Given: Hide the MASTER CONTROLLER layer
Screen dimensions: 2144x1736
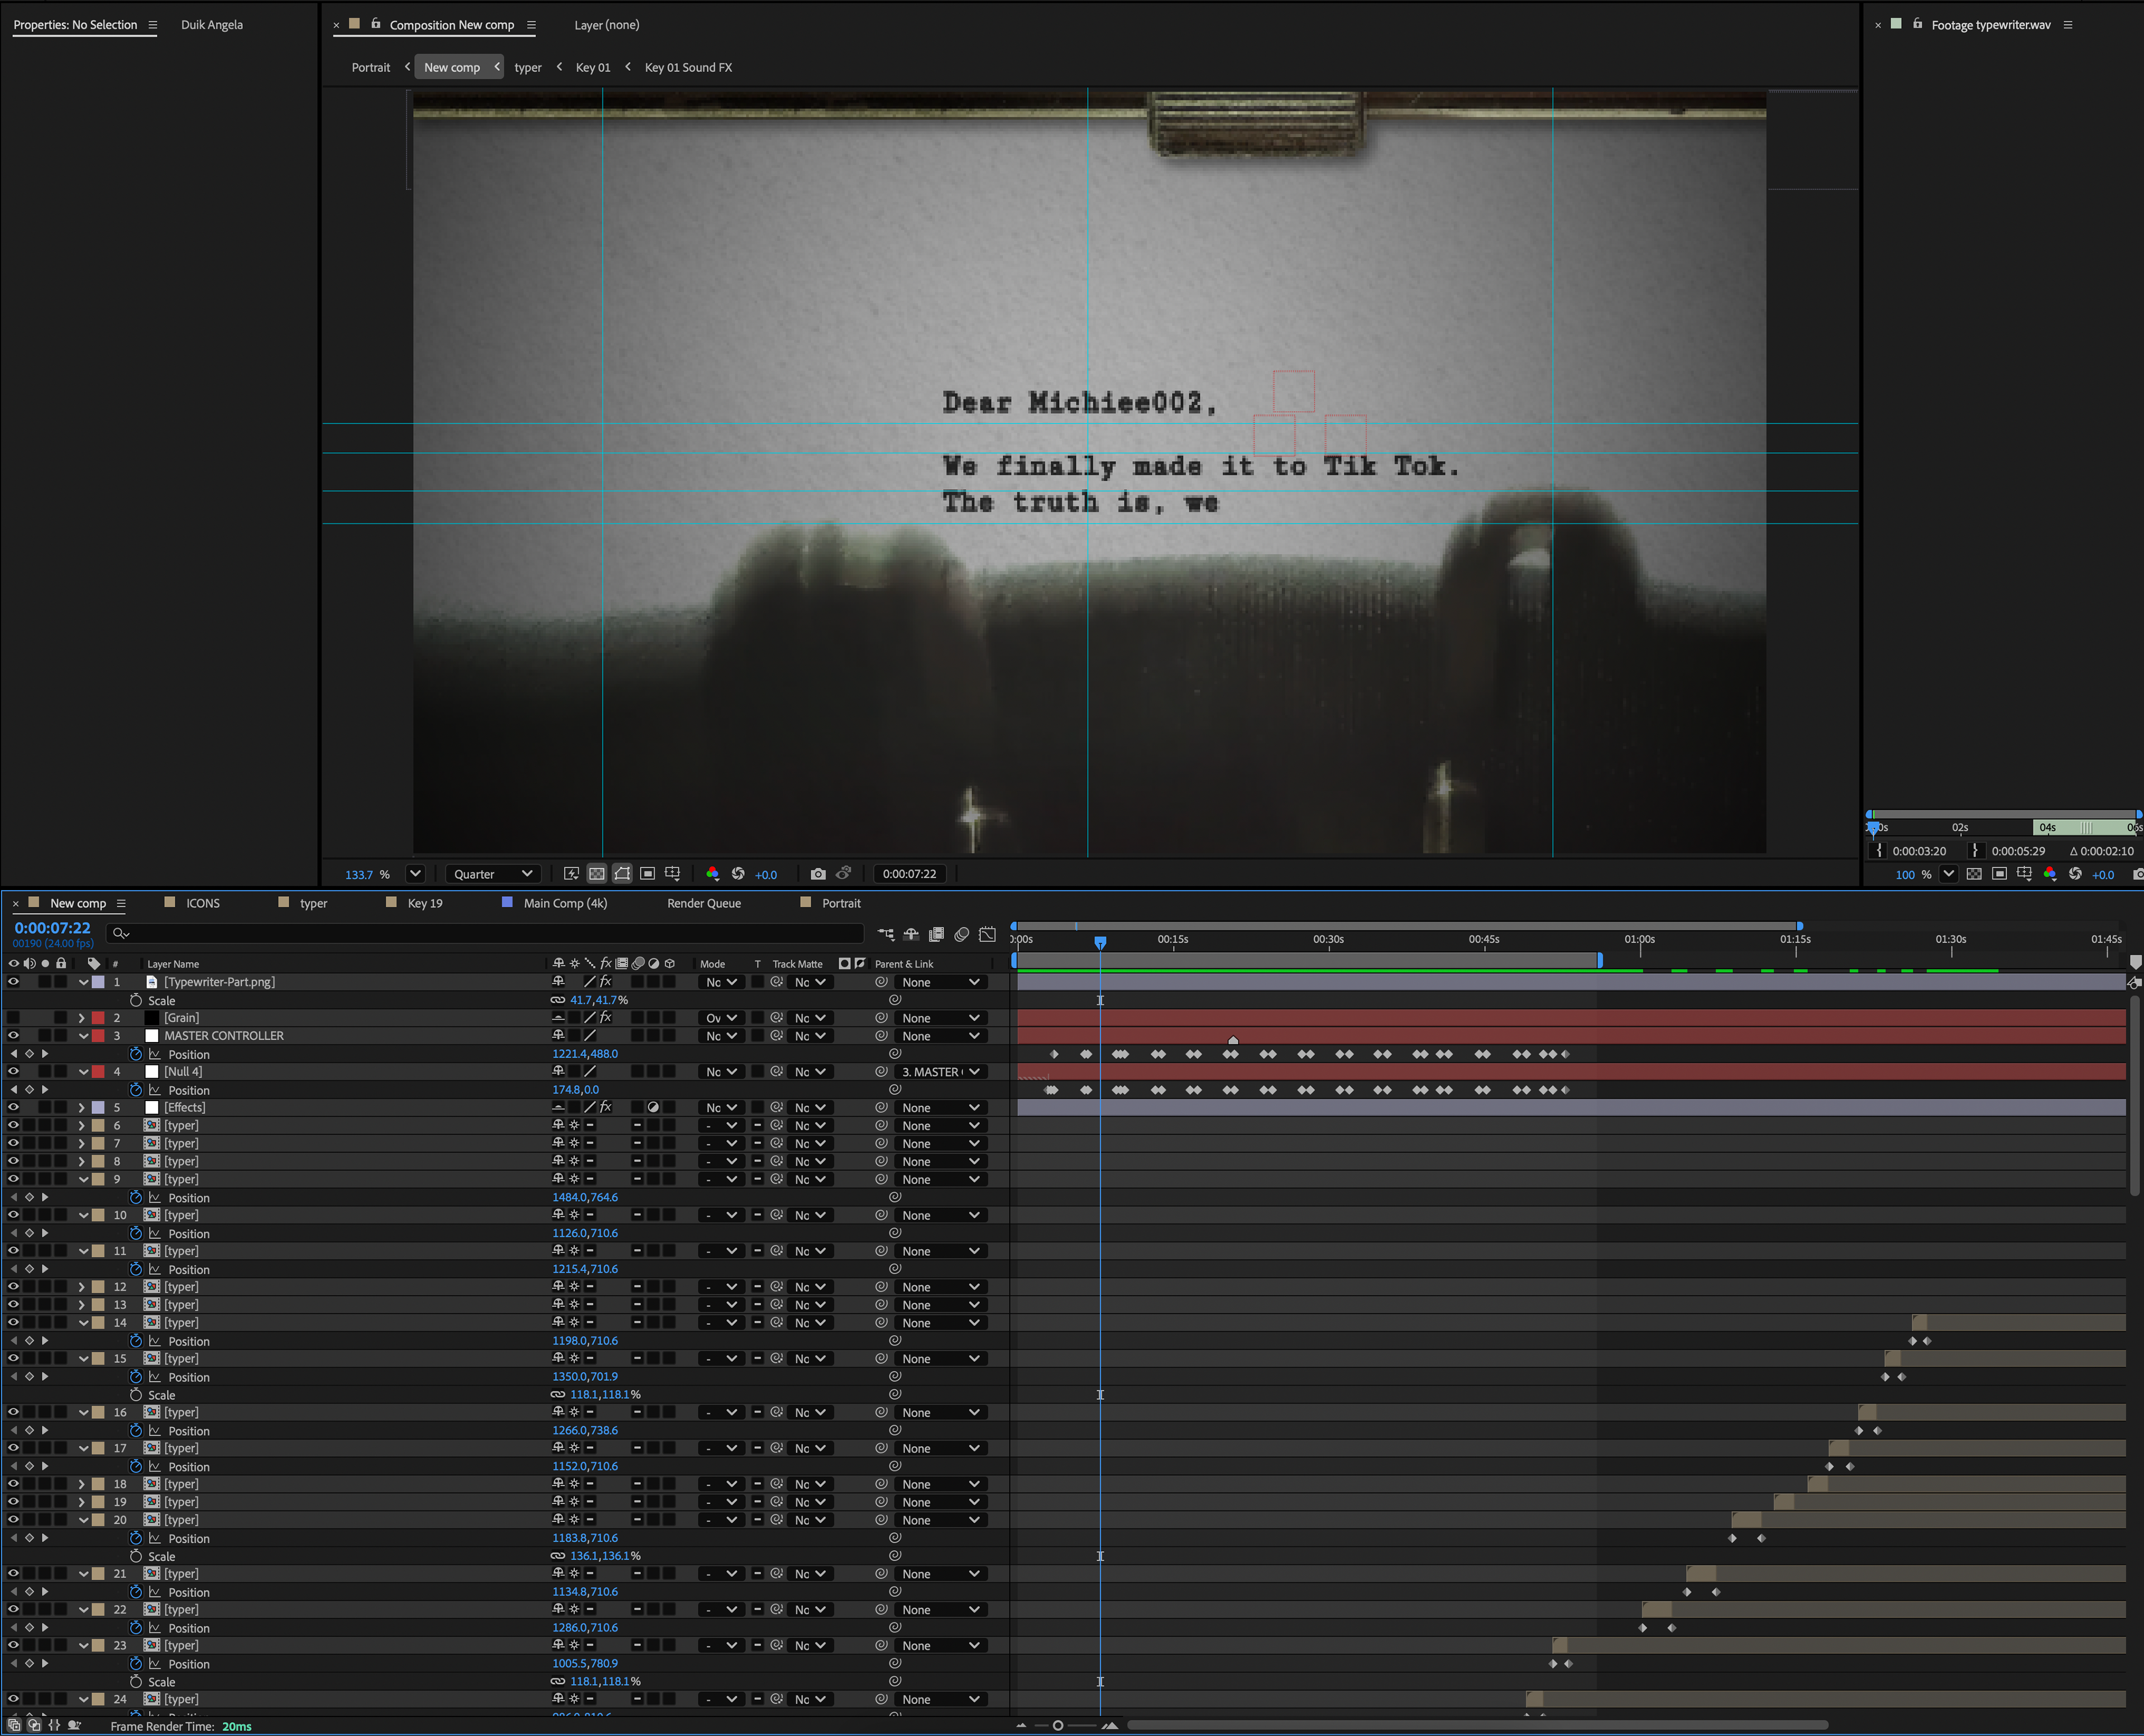Looking at the screenshot, I should tap(13, 1036).
